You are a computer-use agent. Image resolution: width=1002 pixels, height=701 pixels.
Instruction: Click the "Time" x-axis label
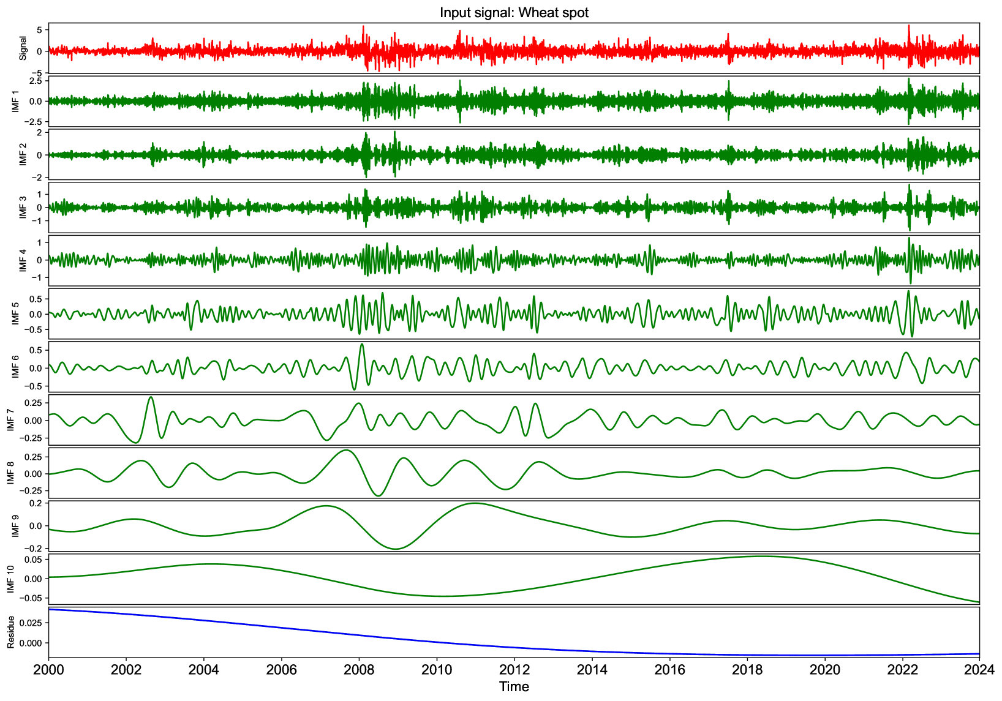click(x=514, y=686)
